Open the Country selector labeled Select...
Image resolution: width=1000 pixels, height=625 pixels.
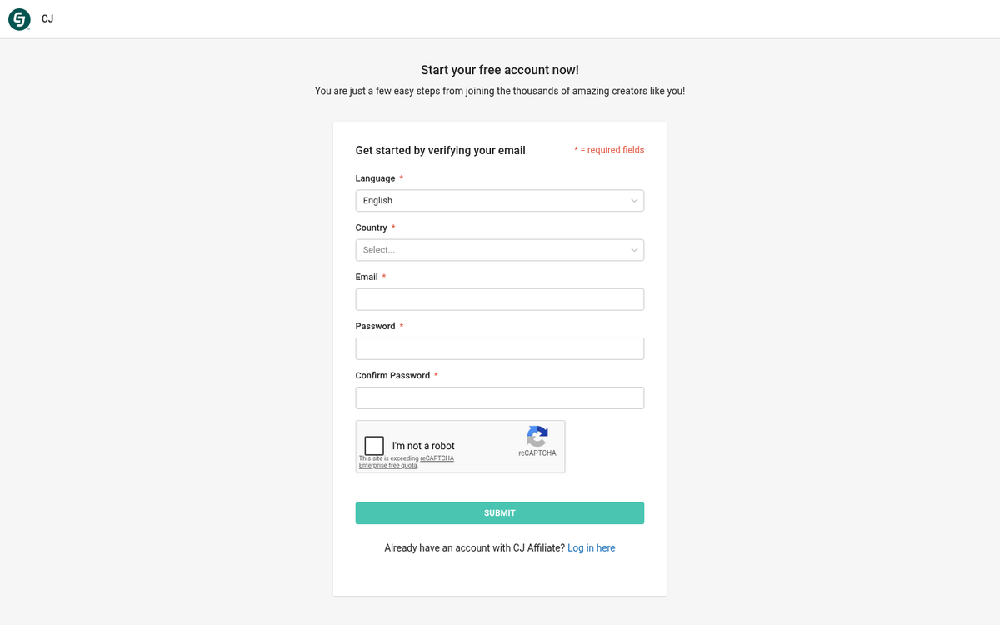tap(499, 249)
